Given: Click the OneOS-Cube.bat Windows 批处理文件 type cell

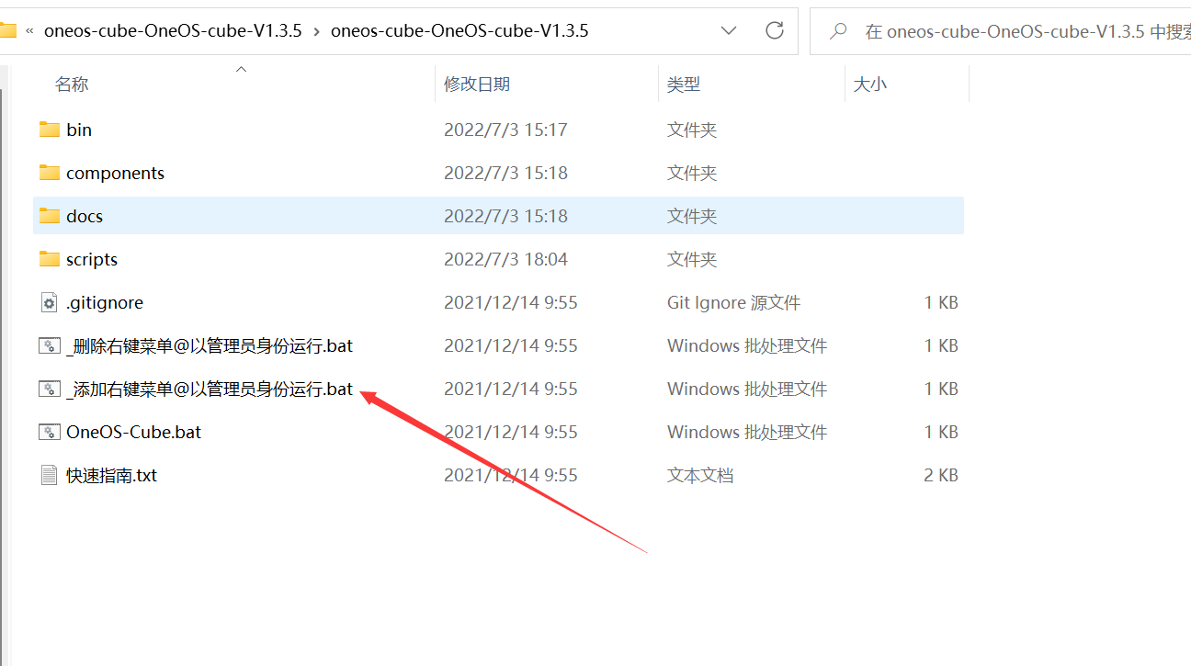Looking at the screenshot, I should point(747,432).
